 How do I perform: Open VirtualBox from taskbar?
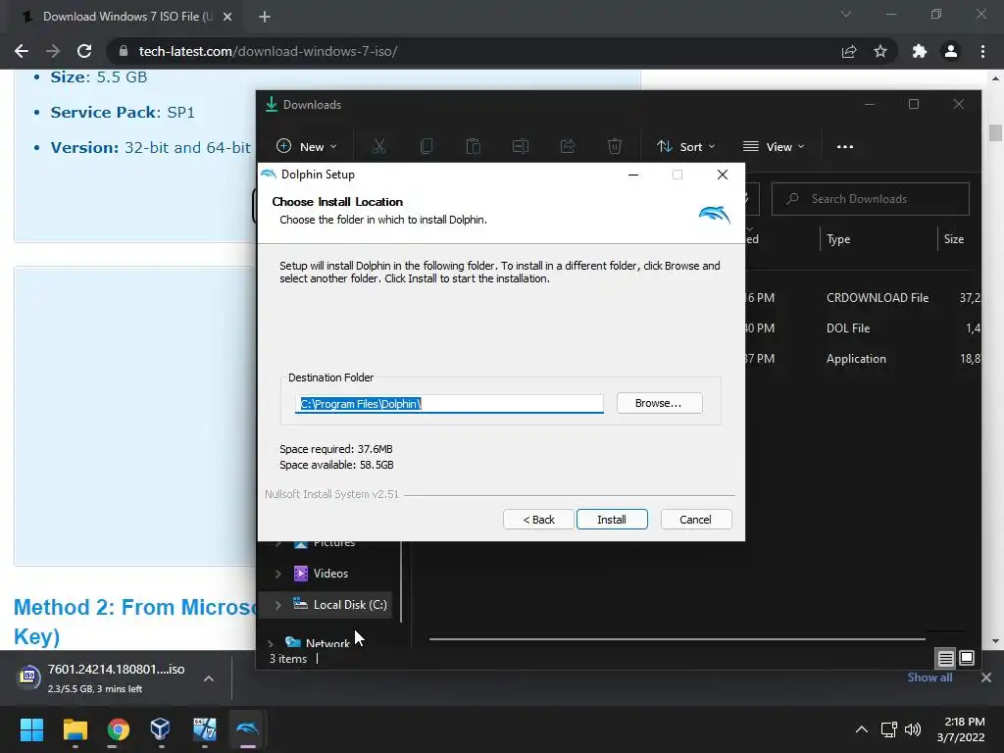click(x=161, y=729)
